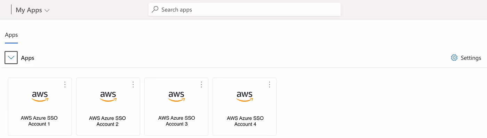Open more options for Account 3 tile
The width and height of the screenshot is (487, 138).
tap(201, 84)
